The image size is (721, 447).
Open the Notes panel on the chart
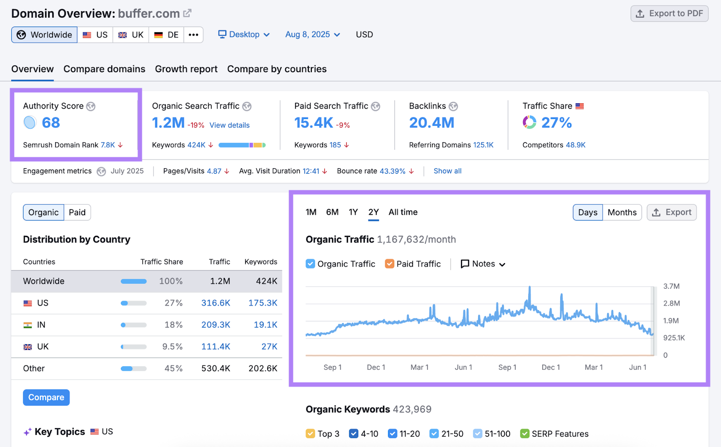point(482,263)
